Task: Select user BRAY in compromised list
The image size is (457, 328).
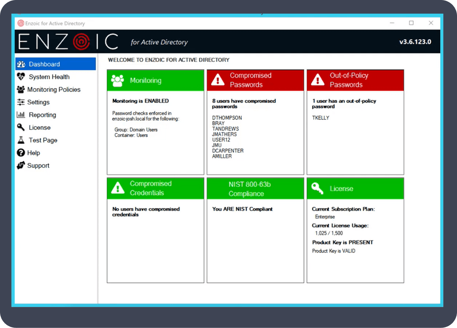Action: coord(219,123)
